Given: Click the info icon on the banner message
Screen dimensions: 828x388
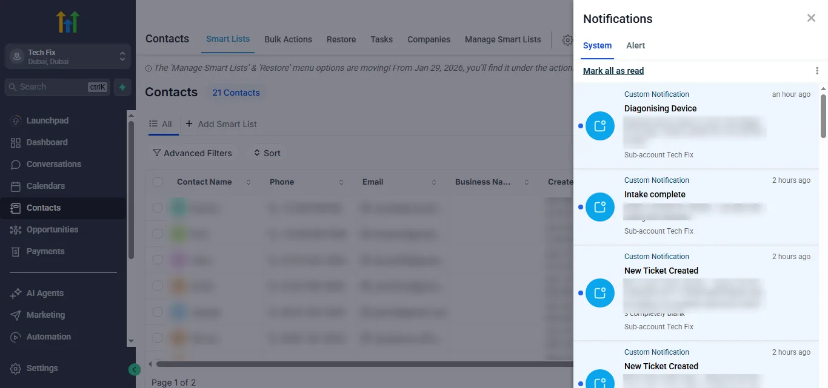Looking at the screenshot, I should [149, 68].
